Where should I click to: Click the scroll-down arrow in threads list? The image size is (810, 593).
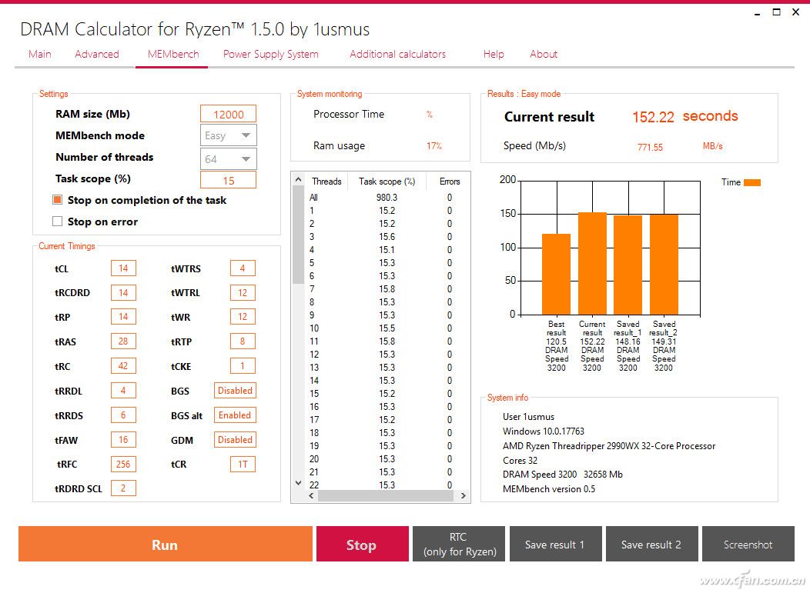pyautogui.click(x=298, y=483)
